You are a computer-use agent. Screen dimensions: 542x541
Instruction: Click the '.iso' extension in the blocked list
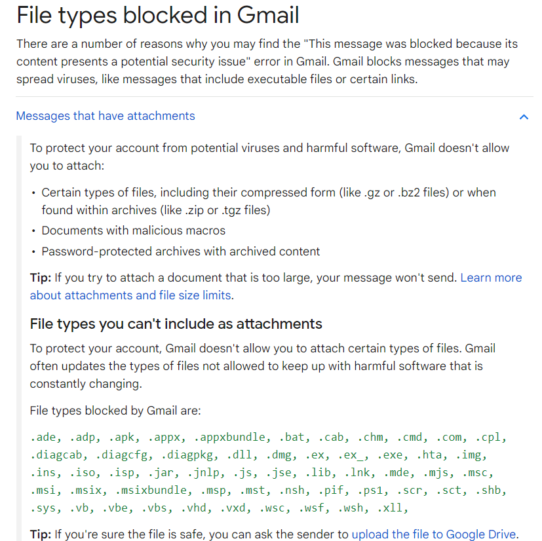click(x=83, y=472)
